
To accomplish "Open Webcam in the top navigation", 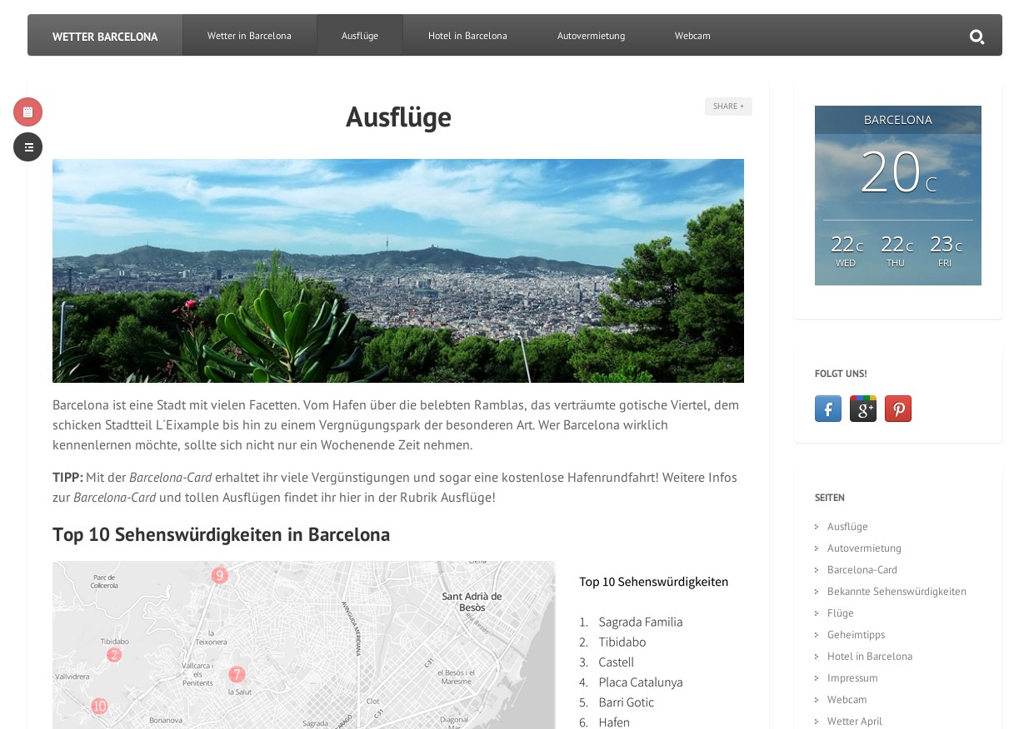I will coord(692,36).
